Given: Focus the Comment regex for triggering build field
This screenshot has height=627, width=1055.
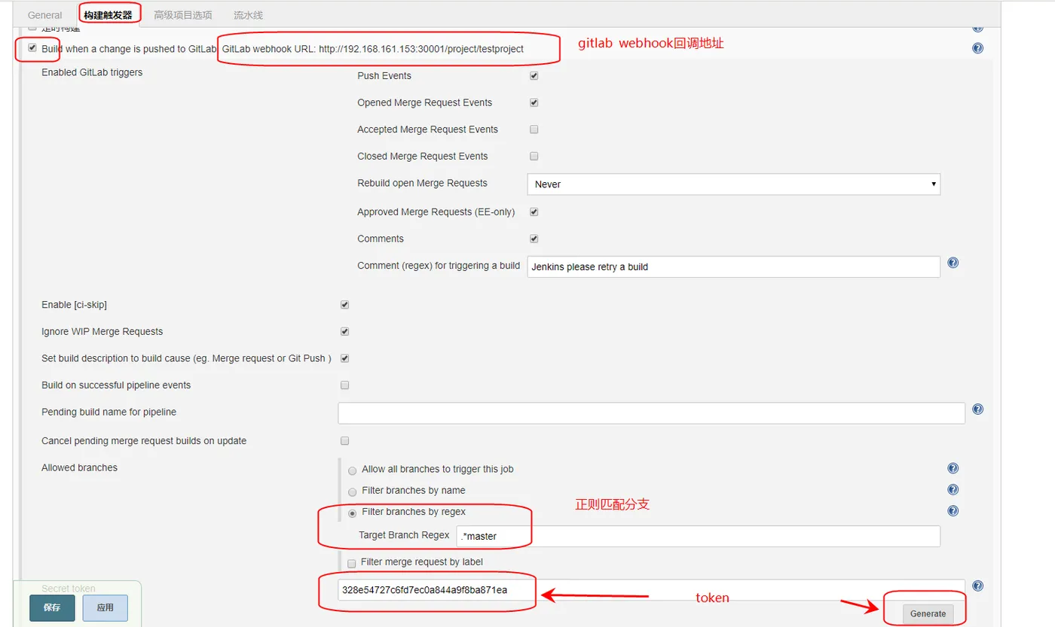Looking at the screenshot, I should tap(733, 266).
